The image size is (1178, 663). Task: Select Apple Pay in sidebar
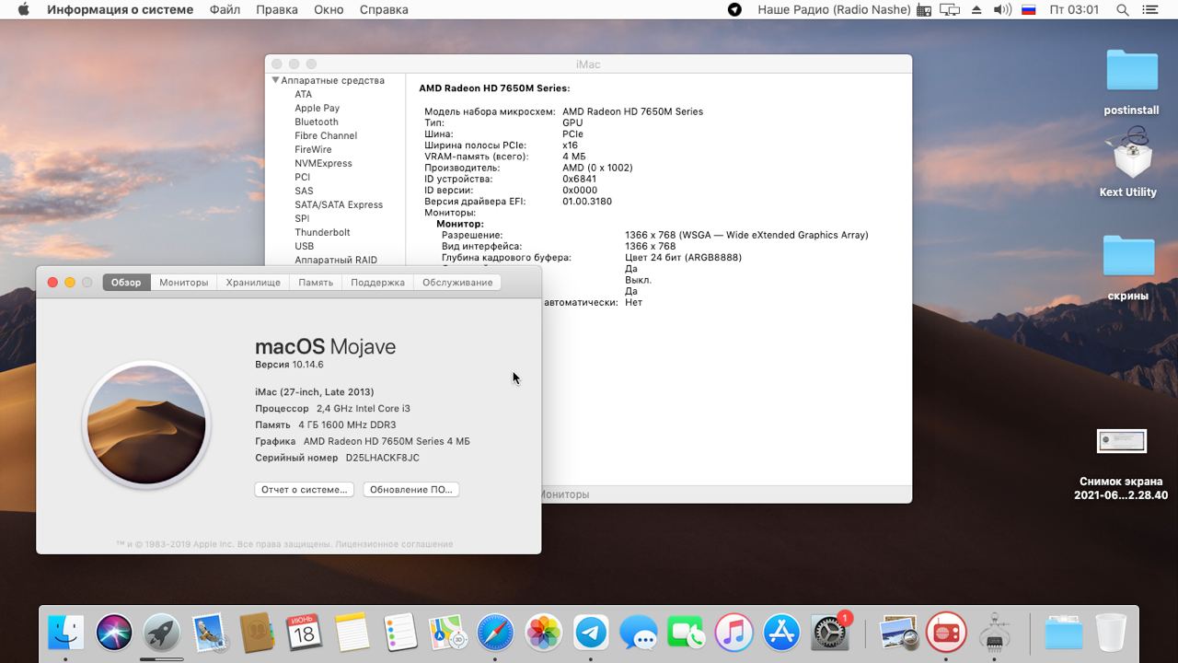(318, 108)
